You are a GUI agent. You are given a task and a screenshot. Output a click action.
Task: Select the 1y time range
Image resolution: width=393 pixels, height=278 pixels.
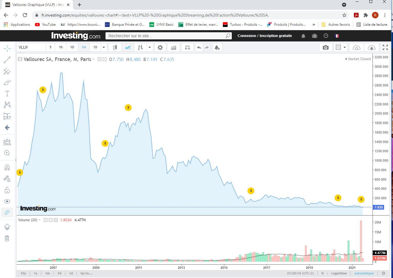[36, 273]
